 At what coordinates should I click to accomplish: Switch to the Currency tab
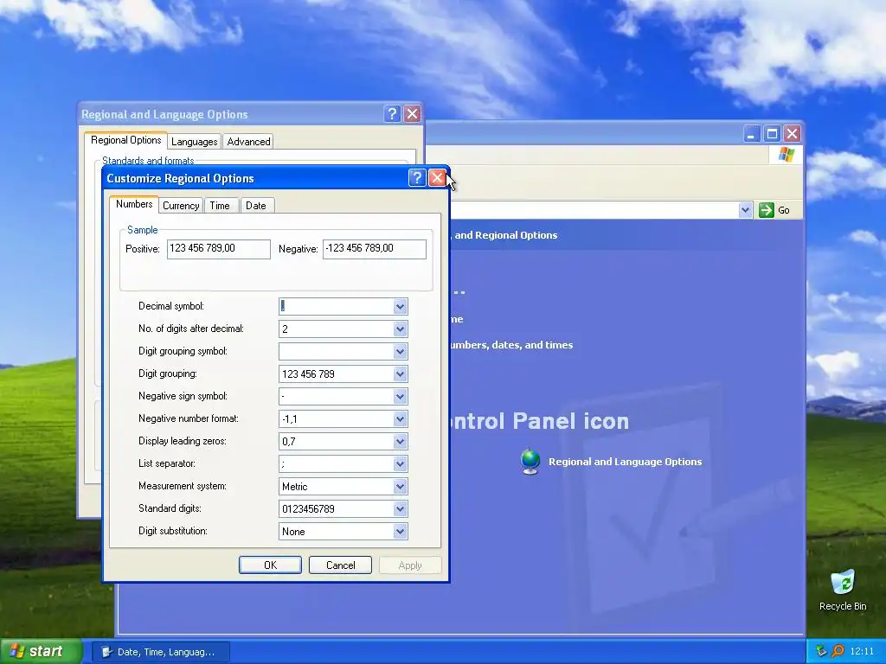tap(181, 206)
